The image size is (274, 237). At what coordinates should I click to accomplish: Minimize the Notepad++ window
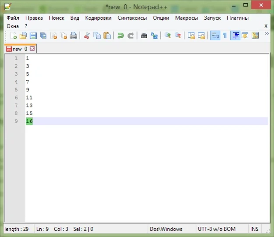click(x=234, y=6)
